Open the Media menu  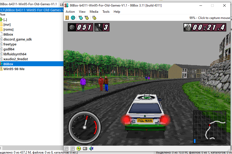tap(94, 12)
